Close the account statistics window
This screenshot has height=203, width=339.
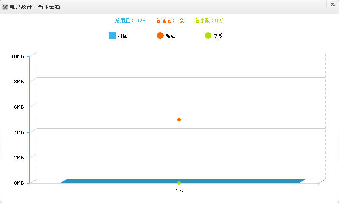[x=333, y=5]
